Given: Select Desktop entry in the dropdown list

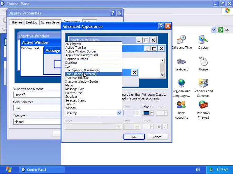Looking at the screenshot, I should tap(93, 63).
